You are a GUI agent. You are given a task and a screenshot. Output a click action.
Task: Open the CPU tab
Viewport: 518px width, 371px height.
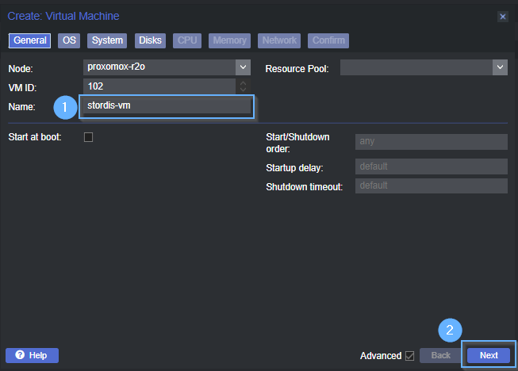pyautogui.click(x=187, y=40)
